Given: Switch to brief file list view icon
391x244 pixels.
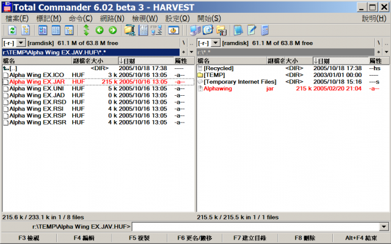Looking at the screenshot, I should pos(43,30).
